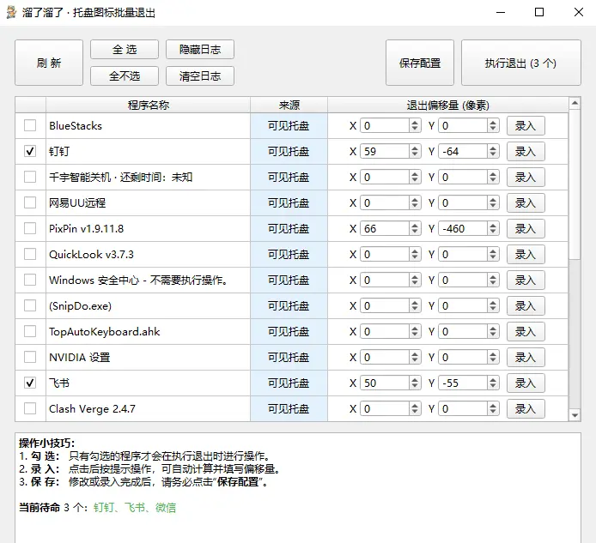Screen dimensions: 596x543
Task: Click 飞书 Y offset field showing -55
Action: tap(463, 383)
